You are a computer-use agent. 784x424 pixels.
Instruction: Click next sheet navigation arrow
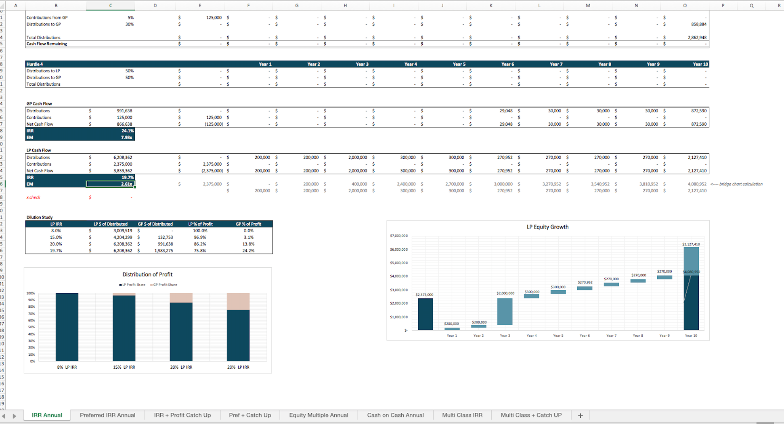pos(15,416)
